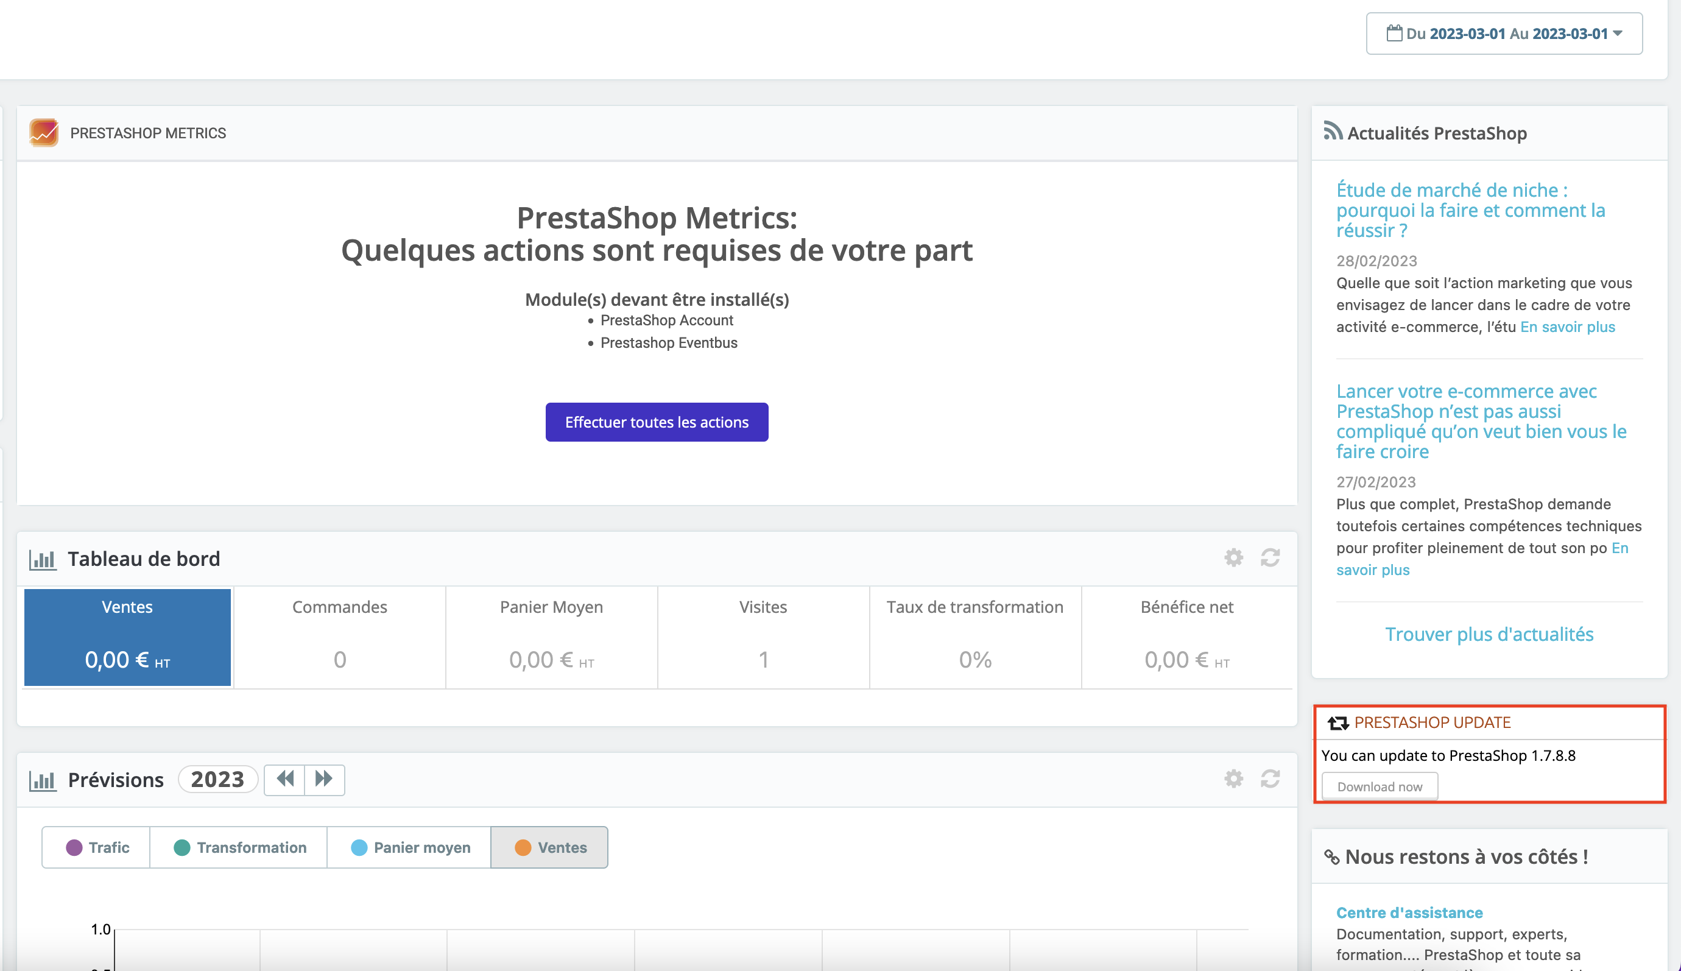Click the green Transformation color dot
Image resolution: width=1681 pixels, height=971 pixels.
(x=181, y=847)
